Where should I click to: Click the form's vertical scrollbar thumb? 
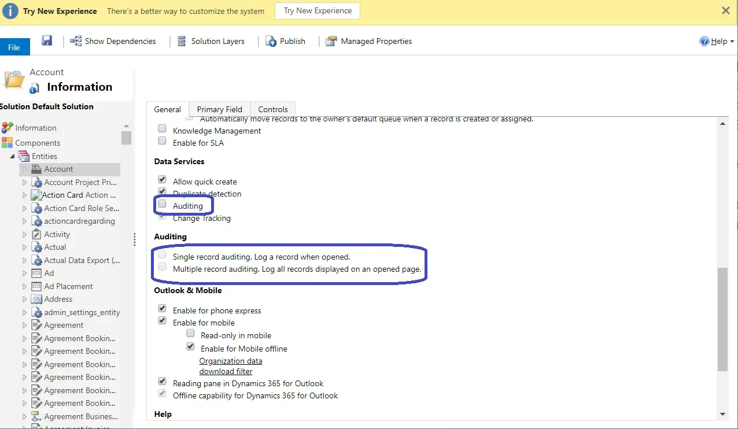pyautogui.click(x=722, y=319)
